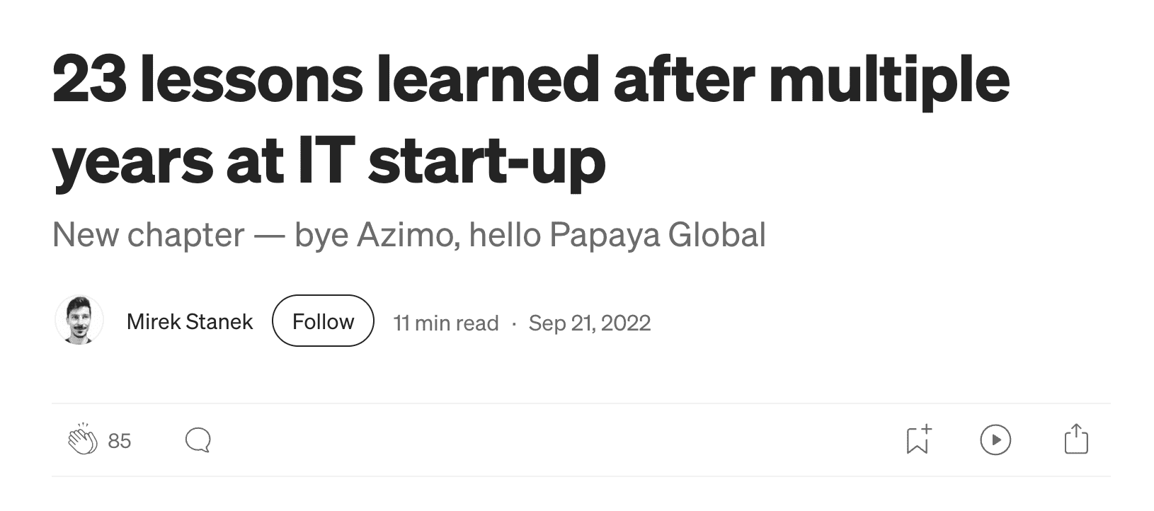Open the share menu icon
The width and height of the screenshot is (1154, 511).
click(1075, 440)
